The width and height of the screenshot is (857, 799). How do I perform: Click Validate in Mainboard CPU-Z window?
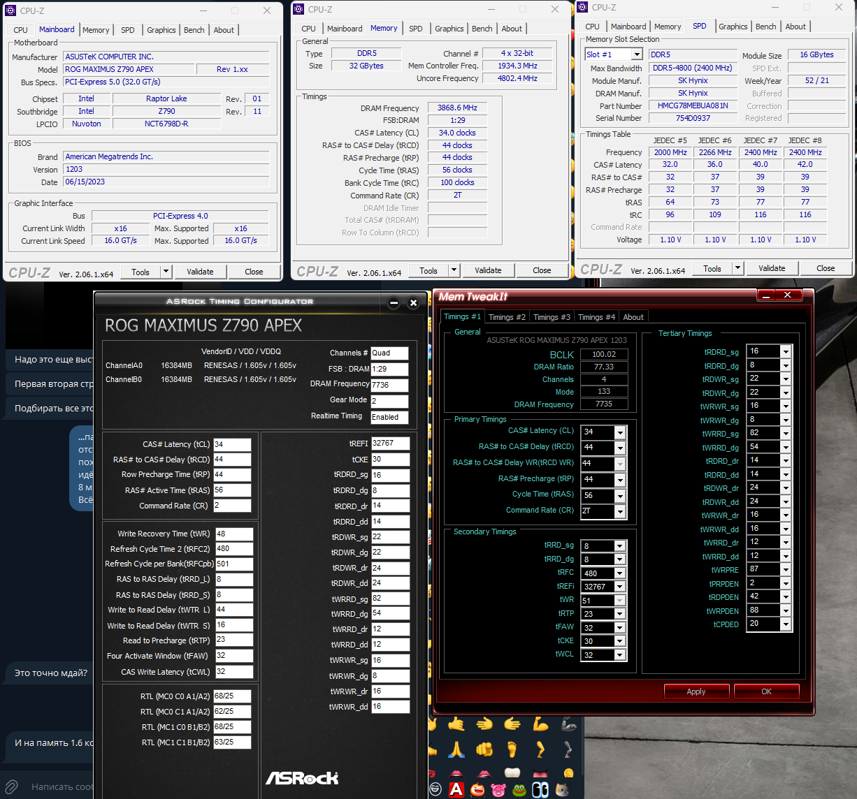201,272
